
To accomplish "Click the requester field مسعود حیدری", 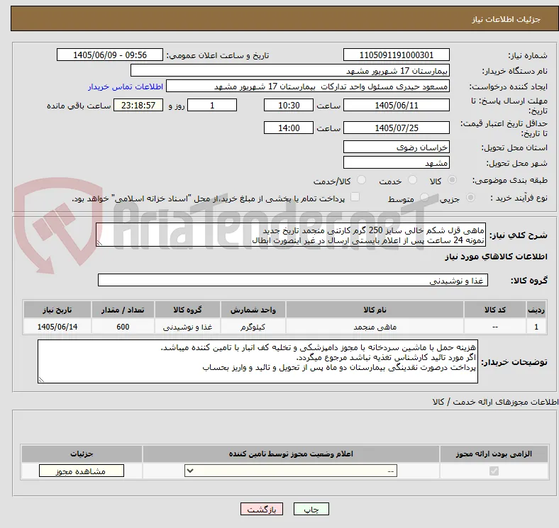I will tap(308, 86).
